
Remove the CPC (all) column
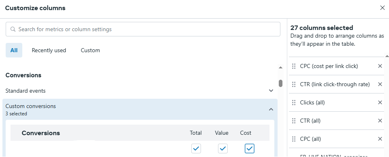(x=380, y=139)
